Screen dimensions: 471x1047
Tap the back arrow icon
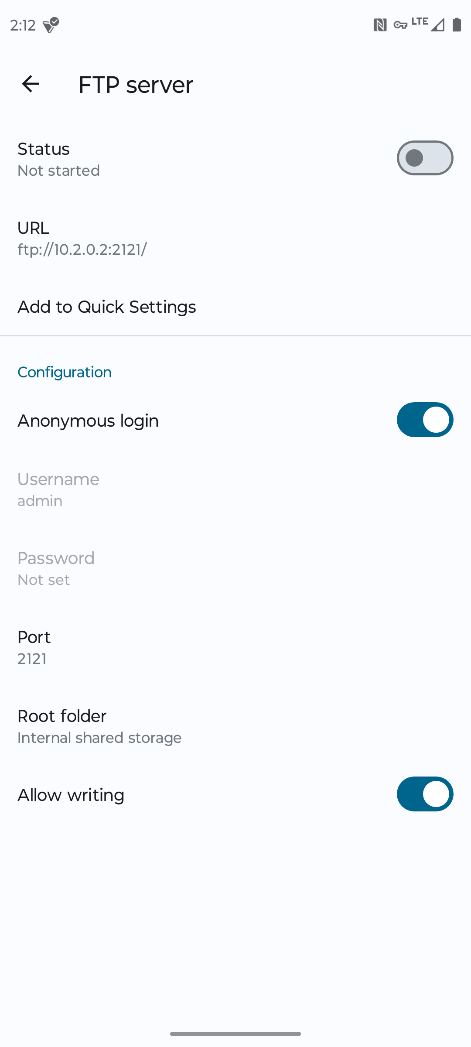31,84
